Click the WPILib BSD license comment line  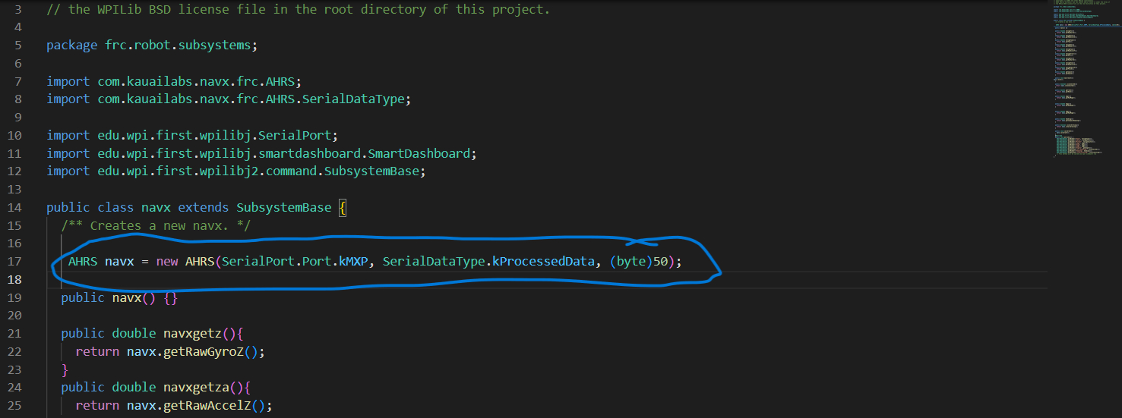(x=298, y=10)
